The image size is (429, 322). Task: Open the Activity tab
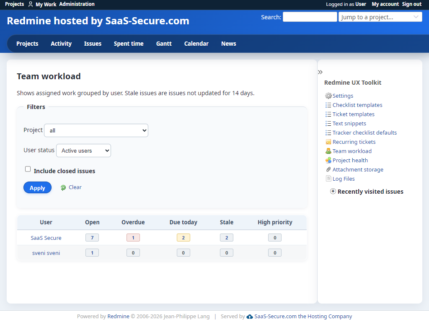pos(61,44)
